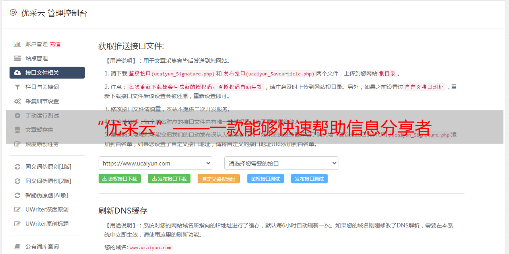
Task: Go to UWriter原创标题 in the sidebar
Action: click(x=47, y=224)
